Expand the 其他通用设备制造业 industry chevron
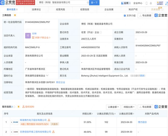Viewport: 168px width, 136px height. (x=47, y=76)
